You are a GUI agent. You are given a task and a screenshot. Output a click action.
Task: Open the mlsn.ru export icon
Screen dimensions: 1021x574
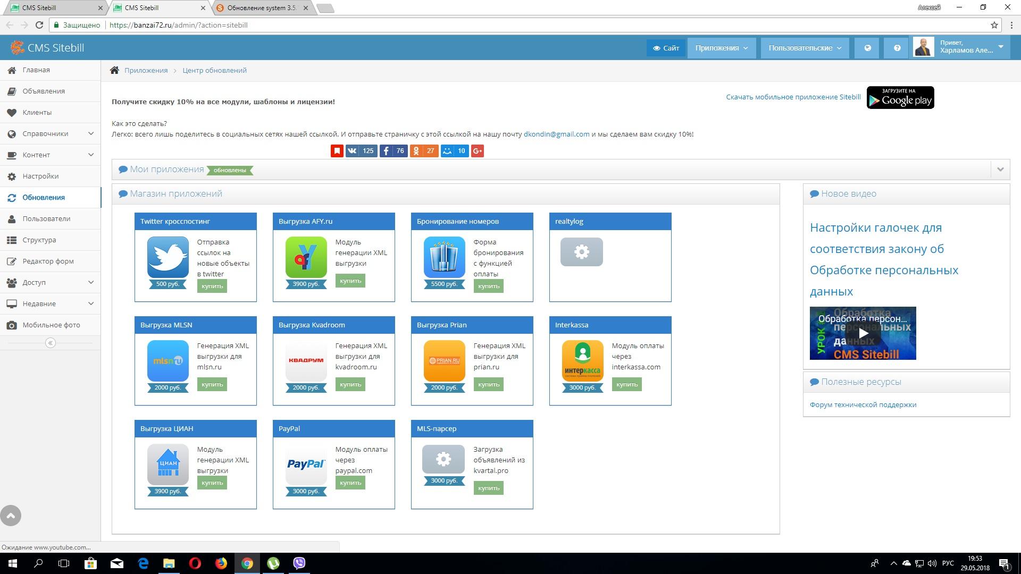click(x=168, y=361)
